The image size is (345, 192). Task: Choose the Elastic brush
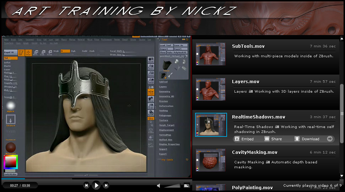tap(7, 66)
